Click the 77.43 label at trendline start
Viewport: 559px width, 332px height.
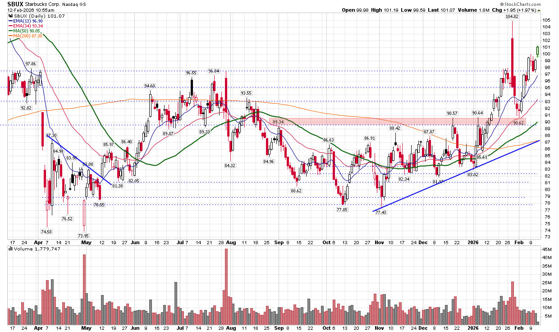point(381,212)
